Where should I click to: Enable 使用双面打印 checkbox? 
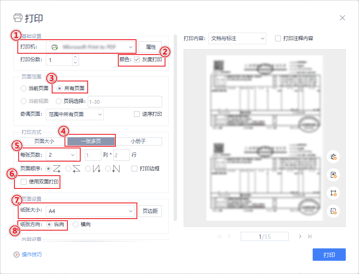pyautogui.click(x=24, y=182)
